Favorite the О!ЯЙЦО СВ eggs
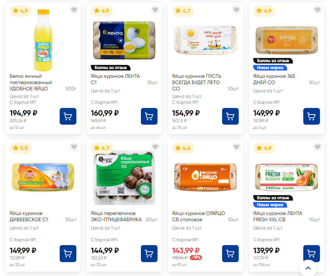Image resolution: width=330 pixels, height=276 pixels. (x=236, y=147)
